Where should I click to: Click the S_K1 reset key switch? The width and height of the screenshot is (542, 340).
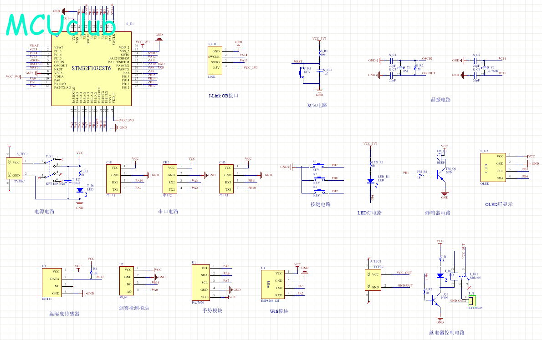[x=301, y=72]
